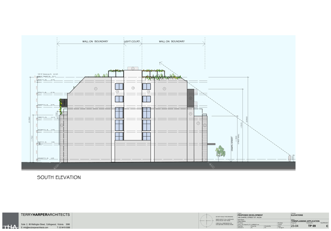Click the street tree beside the building
Viewport: 331px width, 231px height.
220,151
